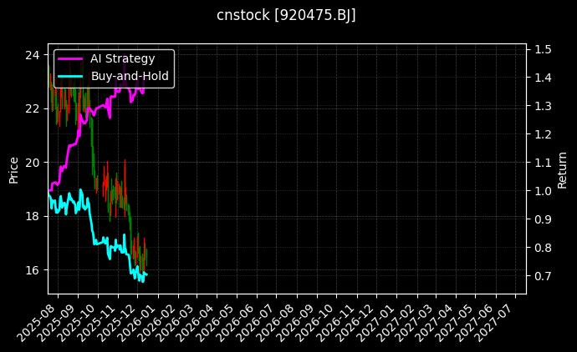Screen dimensions: 577x352
Task: Click the 0.7 return tick label
Action: tap(542, 276)
